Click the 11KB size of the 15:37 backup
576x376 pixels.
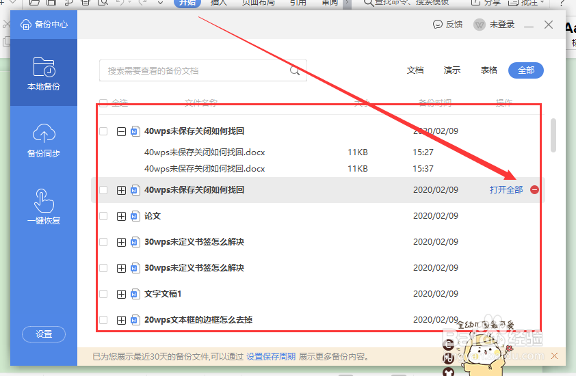[358, 169]
